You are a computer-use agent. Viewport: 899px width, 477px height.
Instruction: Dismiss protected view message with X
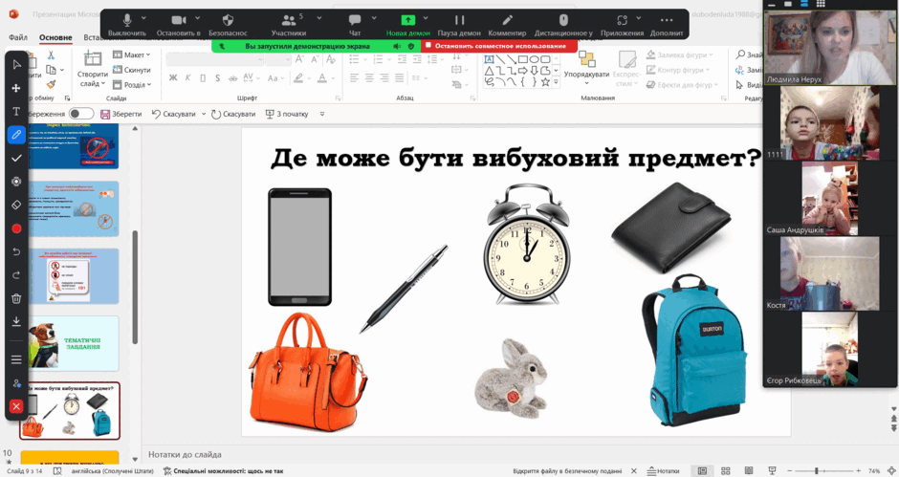tap(634, 470)
